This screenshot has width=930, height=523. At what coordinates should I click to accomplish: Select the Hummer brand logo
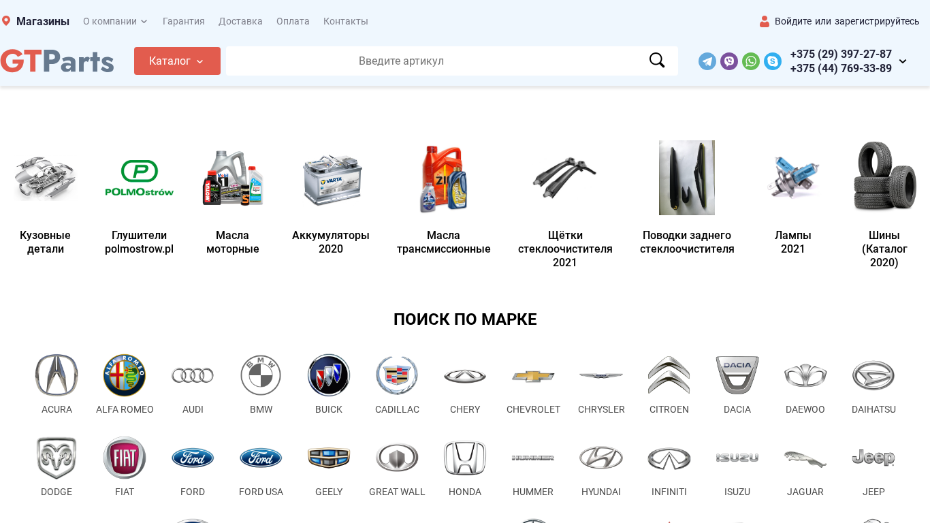click(x=533, y=458)
